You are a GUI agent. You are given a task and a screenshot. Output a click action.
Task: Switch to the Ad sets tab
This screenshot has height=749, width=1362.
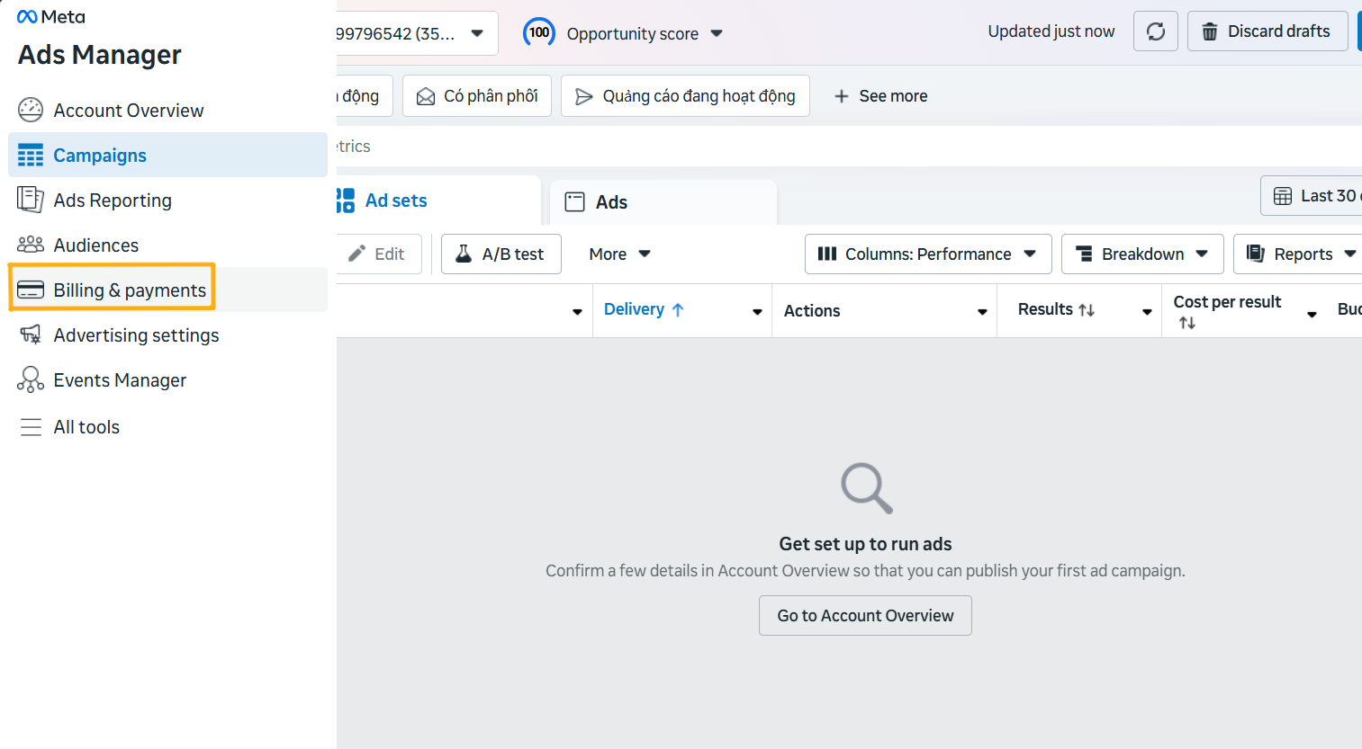pyautogui.click(x=395, y=201)
